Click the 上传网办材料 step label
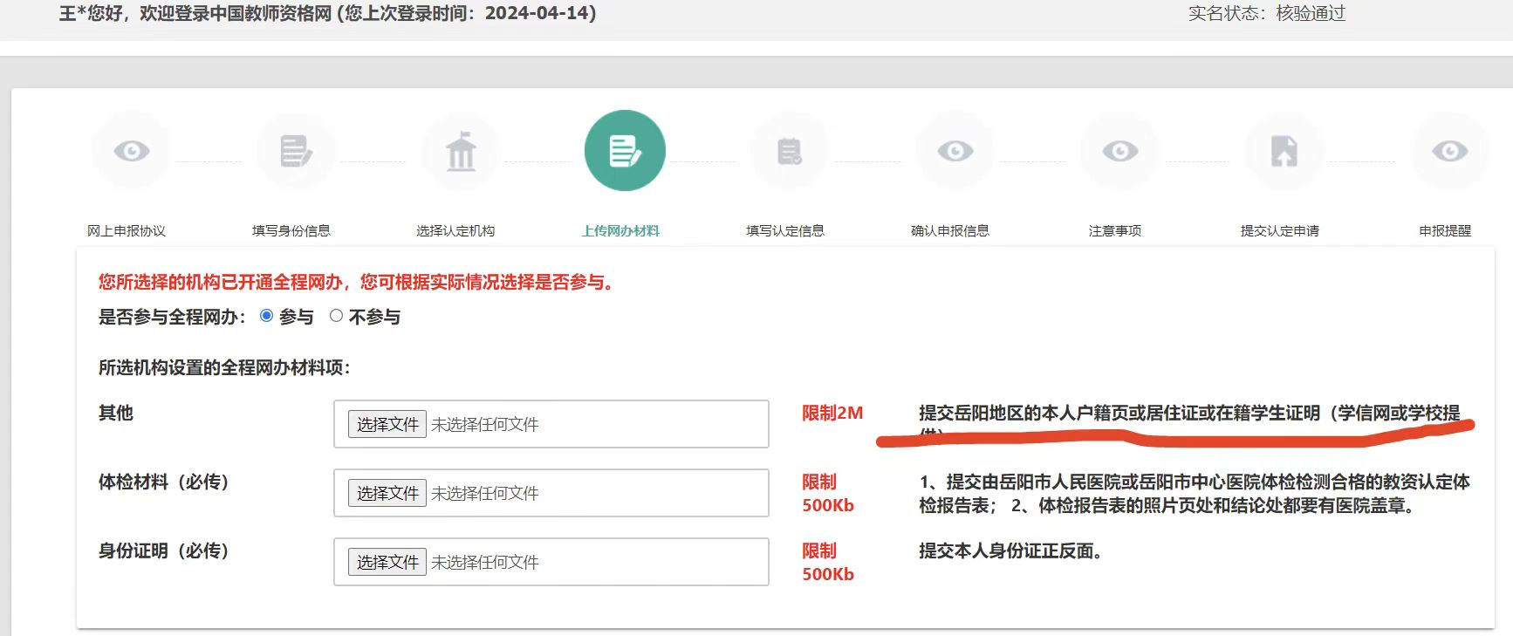1513x636 pixels. (x=620, y=231)
